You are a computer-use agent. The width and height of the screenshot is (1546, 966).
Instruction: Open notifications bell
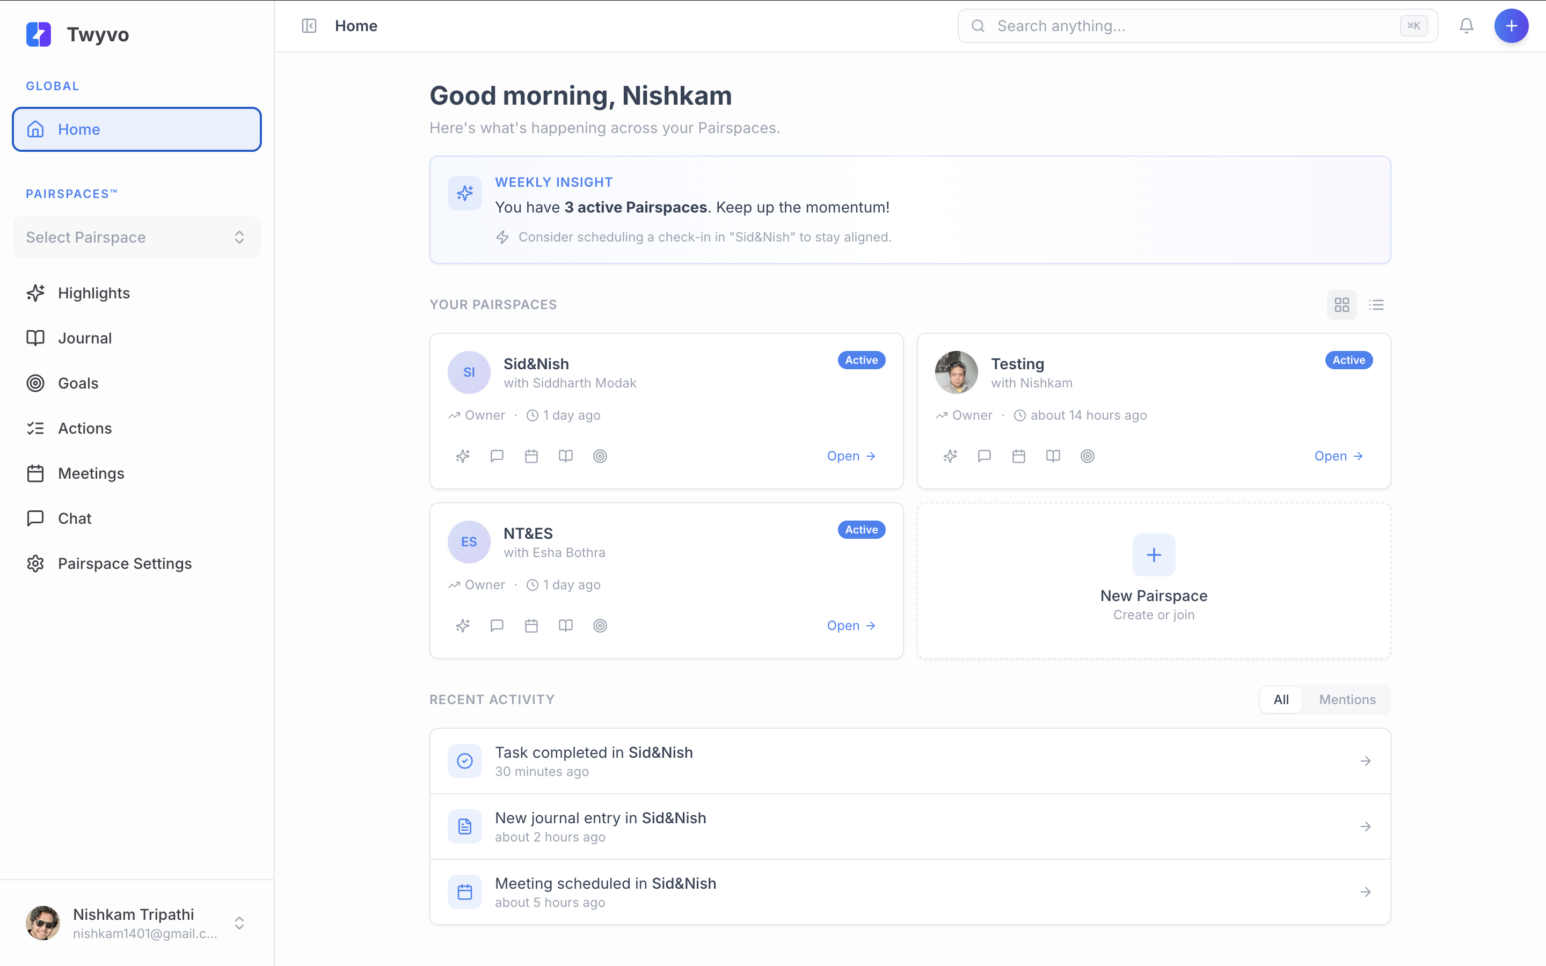click(x=1466, y=26)
